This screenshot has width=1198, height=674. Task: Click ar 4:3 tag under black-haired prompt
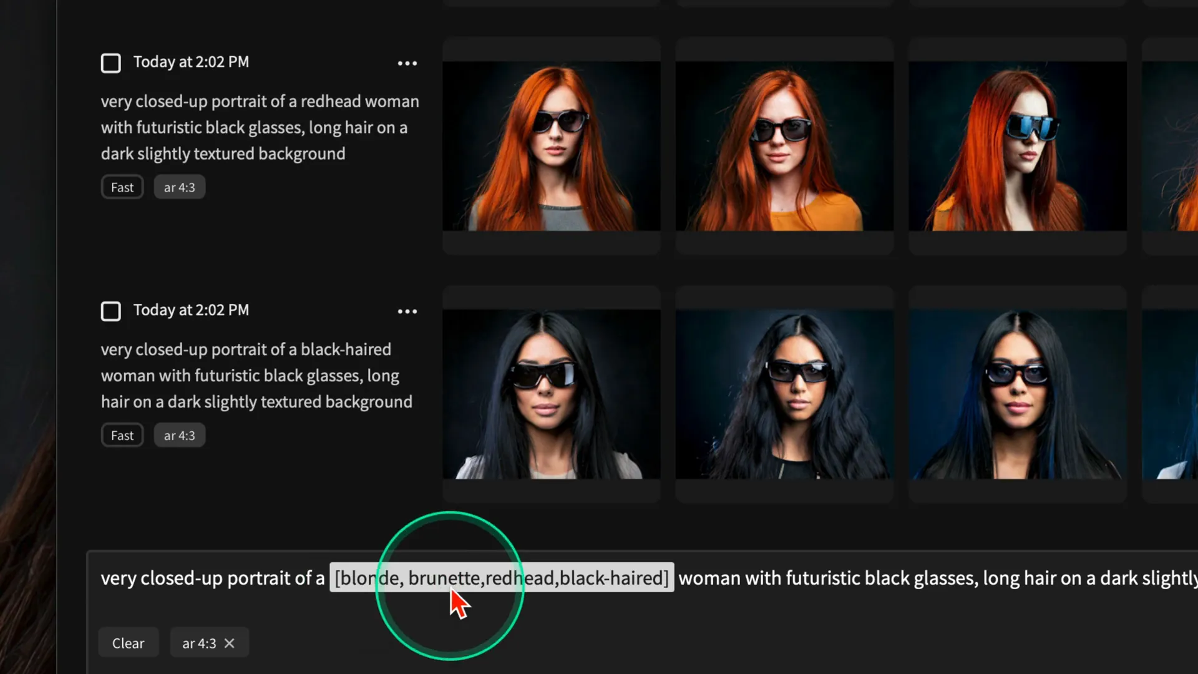click(x=179, y=436)
